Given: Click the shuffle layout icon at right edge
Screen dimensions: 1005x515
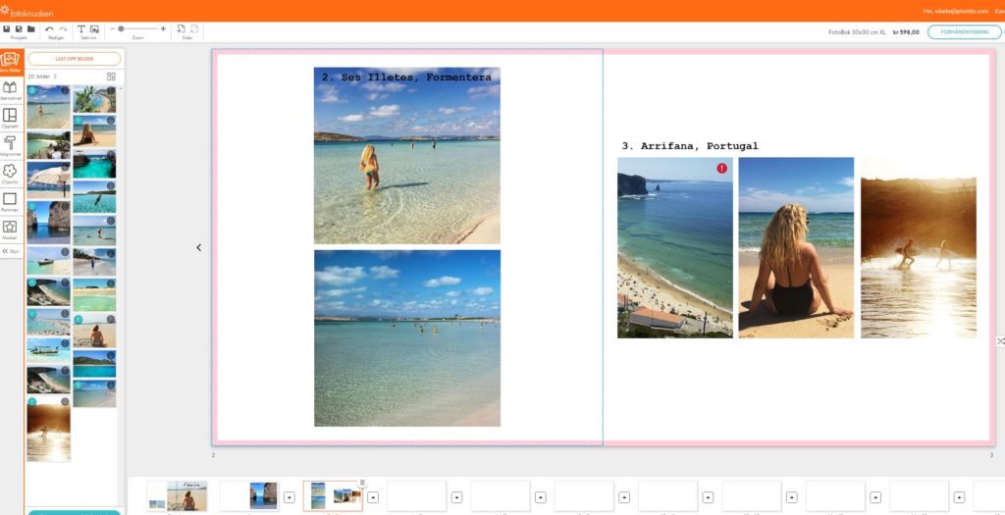Looking at the screenshot, I should click(x=1000, y=341).
